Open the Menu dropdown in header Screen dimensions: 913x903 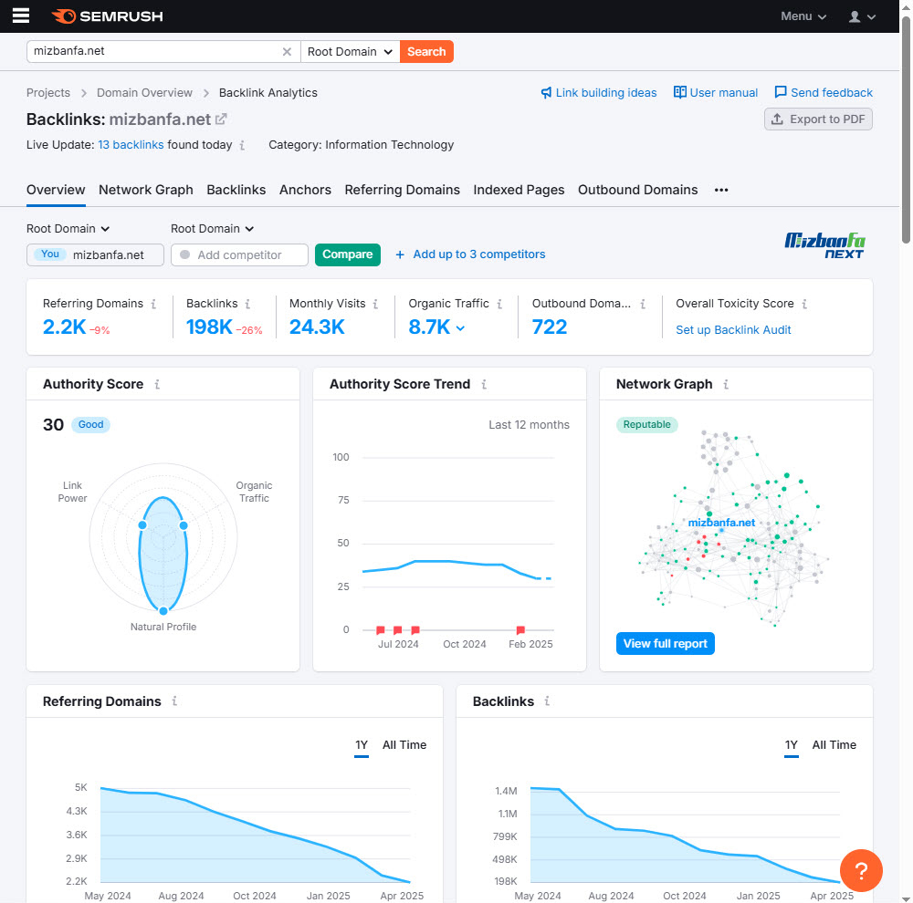tap(803, 16)
